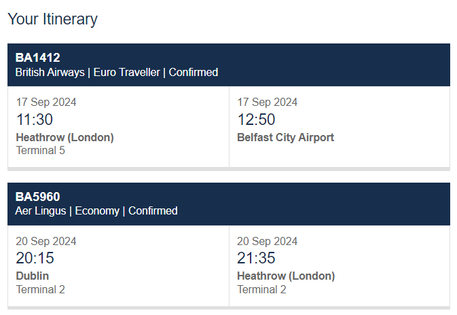Select the 17 Sep 2024 date above 11:30

tap(46, 103)
